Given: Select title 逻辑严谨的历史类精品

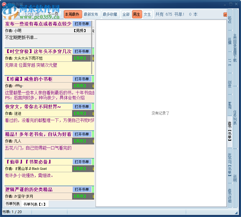Looking at the screenshot, I should point(29,189).
